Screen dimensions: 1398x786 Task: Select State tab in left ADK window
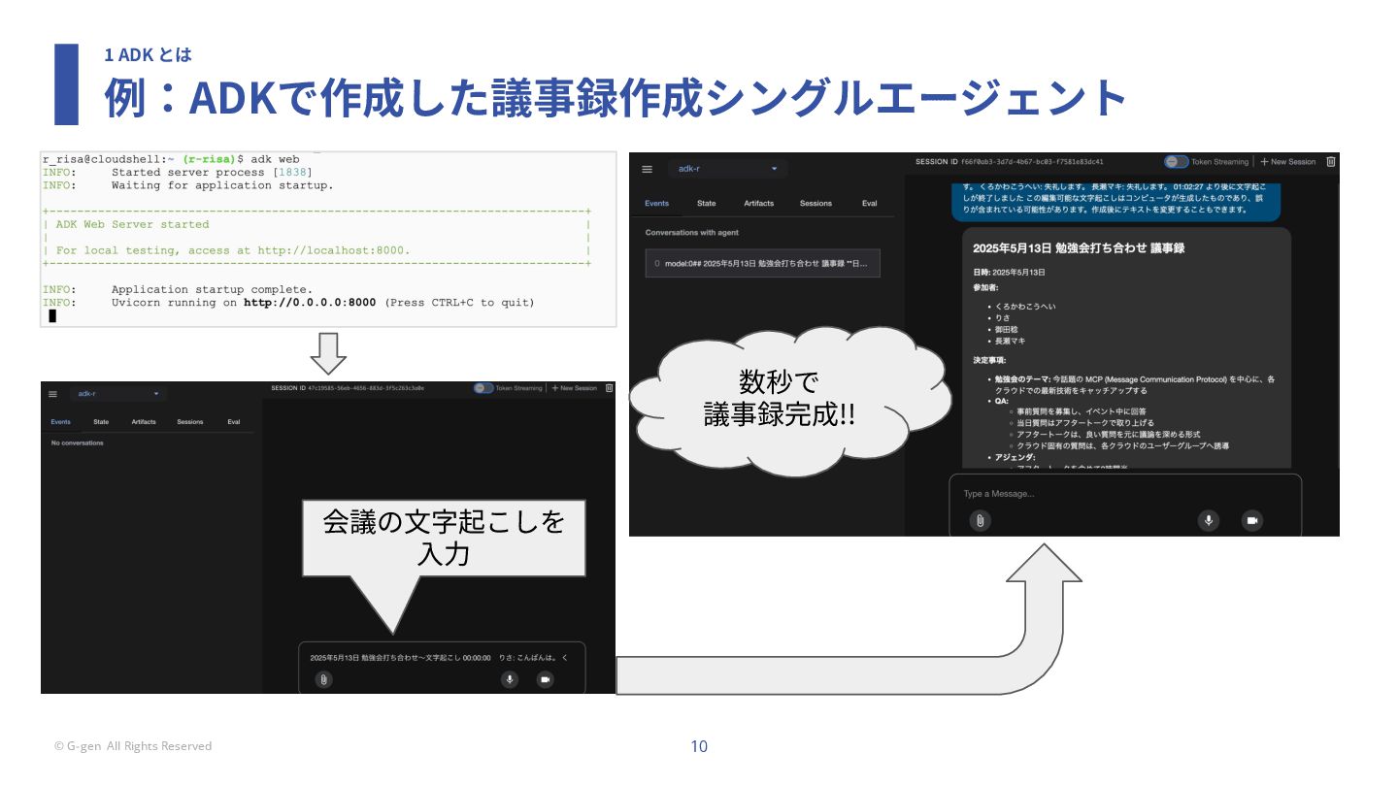101,422
